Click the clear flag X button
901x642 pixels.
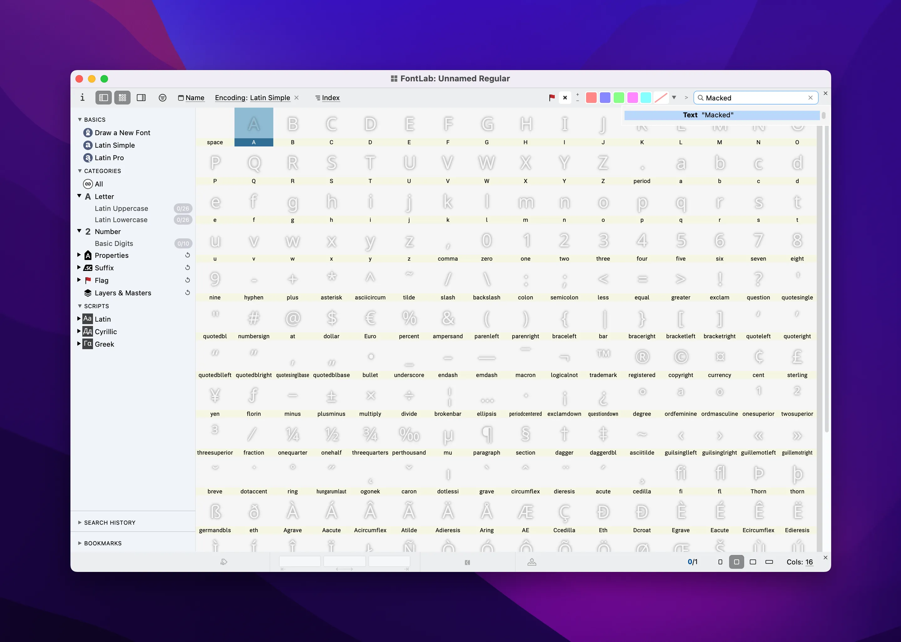point(565,98)
